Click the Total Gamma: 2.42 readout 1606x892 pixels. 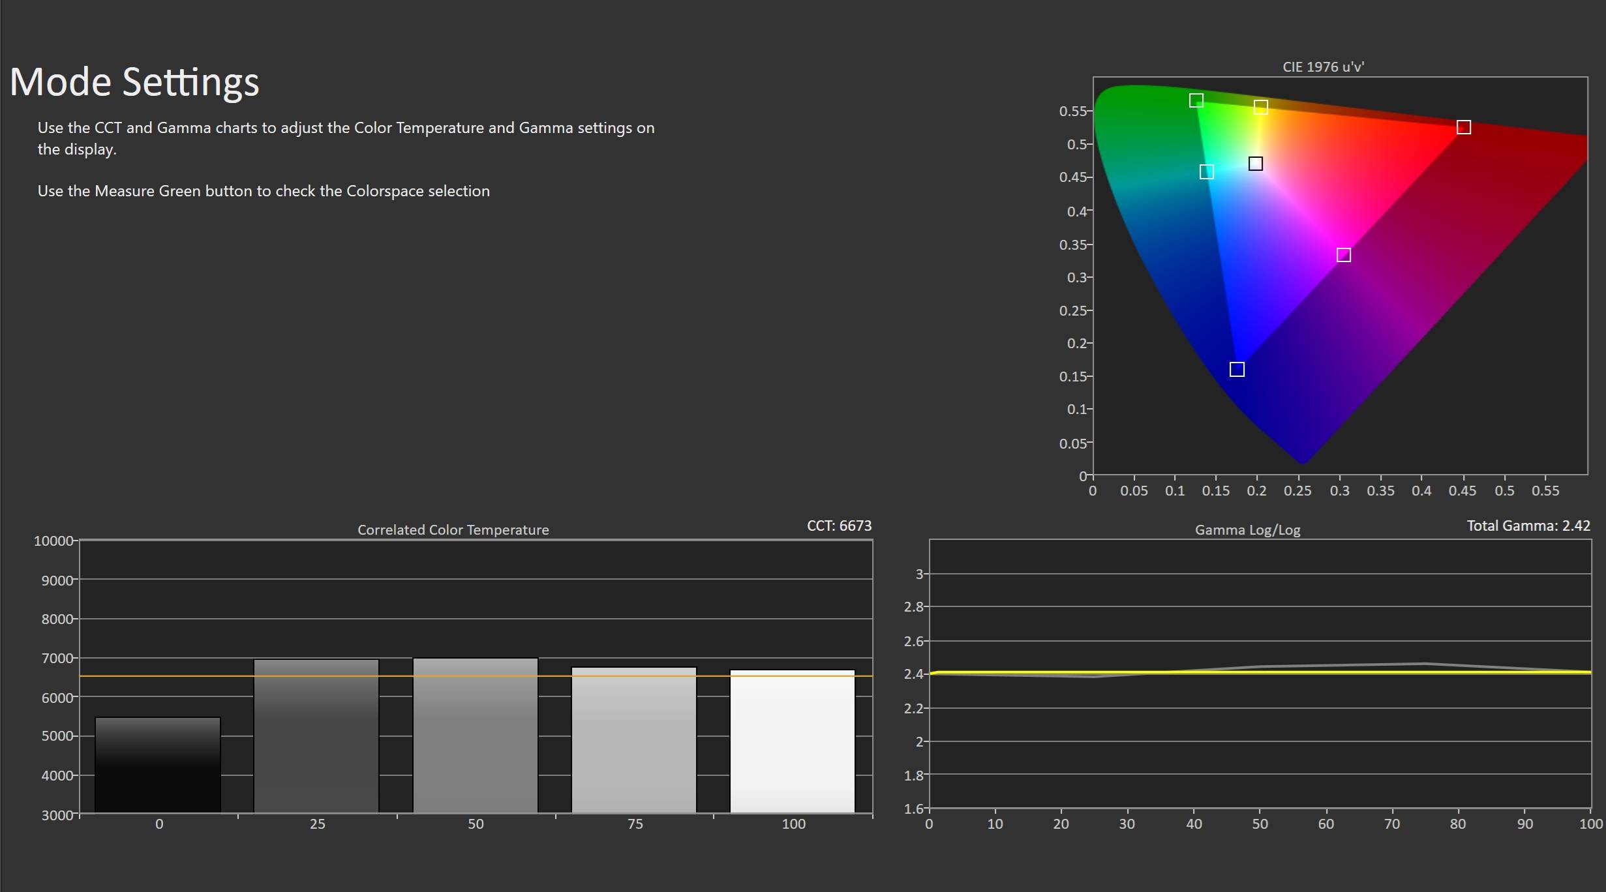(1528, 526)
